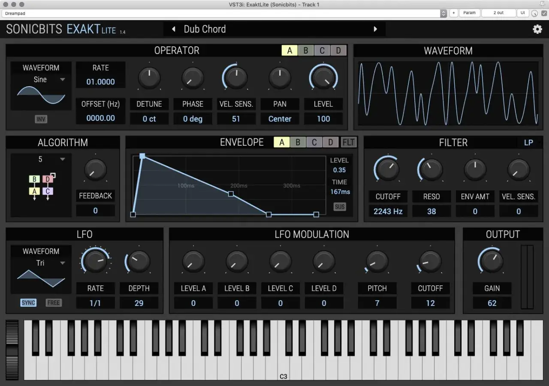549x386 pixels.
Task: Click the filter CUTOFF knob
Action: 388,169
